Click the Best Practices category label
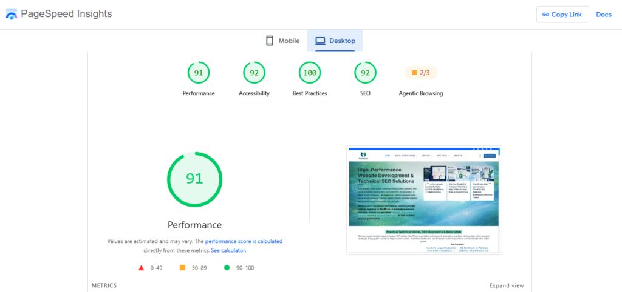 (x=310, y=93)
